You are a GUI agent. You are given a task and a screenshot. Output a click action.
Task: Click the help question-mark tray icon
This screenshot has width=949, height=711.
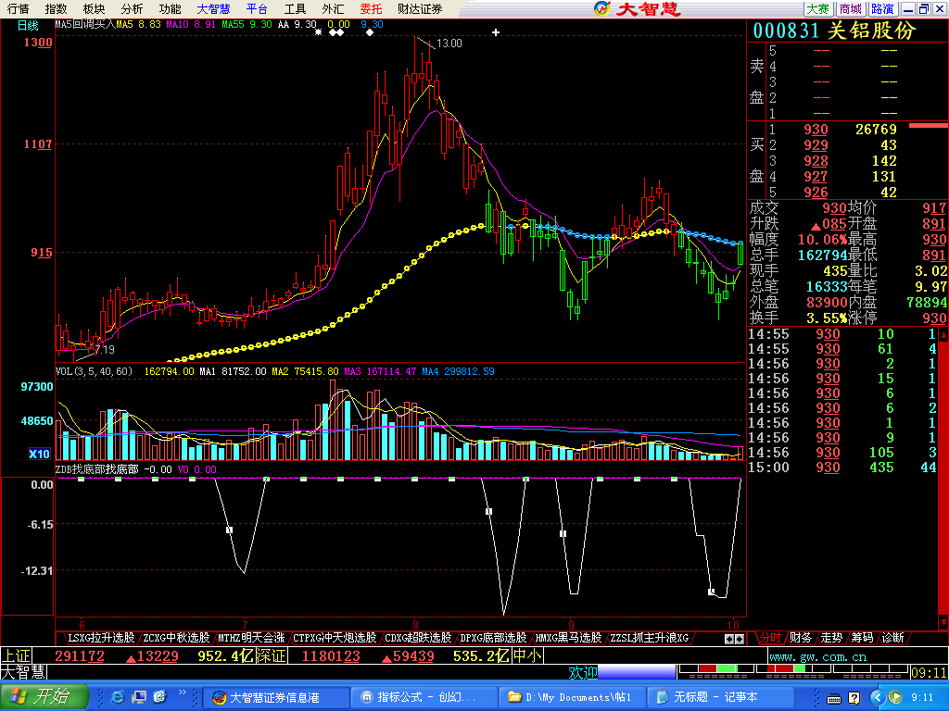(854, 698)
